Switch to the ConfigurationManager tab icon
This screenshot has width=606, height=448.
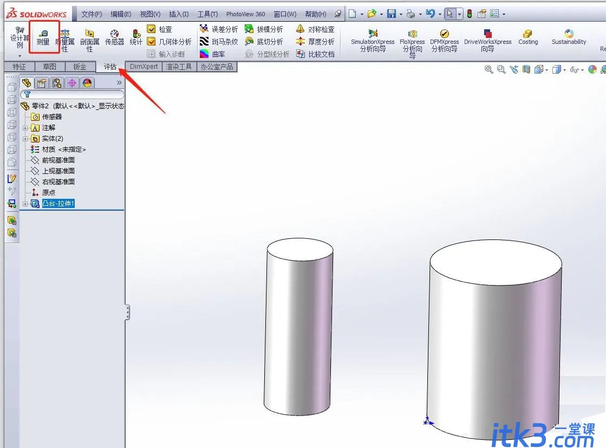(x=57, y=83)
